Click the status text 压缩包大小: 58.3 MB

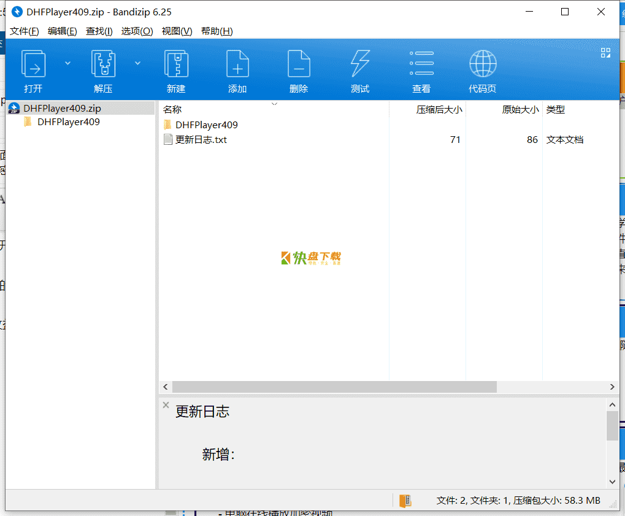[x=556, y=501]
